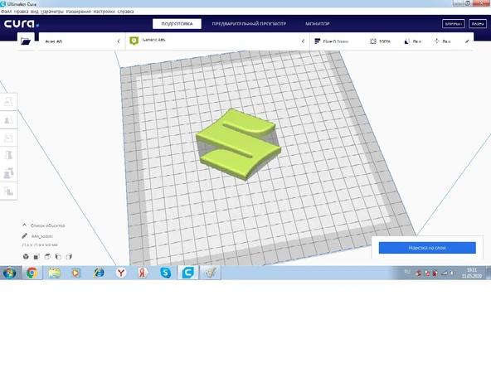Open the Расширения menu
The height and width of the screenshot is (368, 491).
pyautogui.click(x=78, y=12)
